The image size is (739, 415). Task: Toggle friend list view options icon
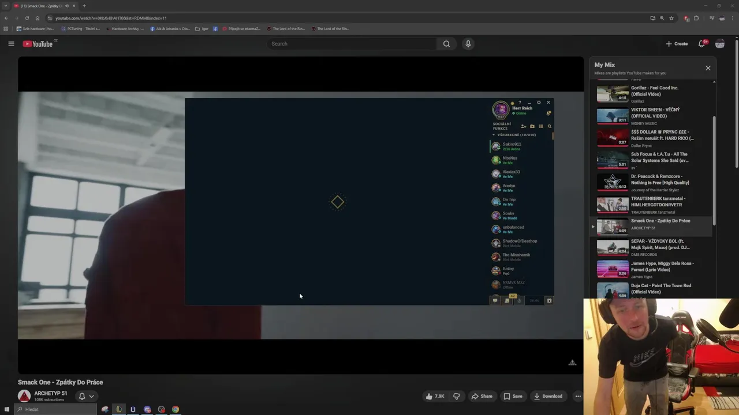point(541,126)
